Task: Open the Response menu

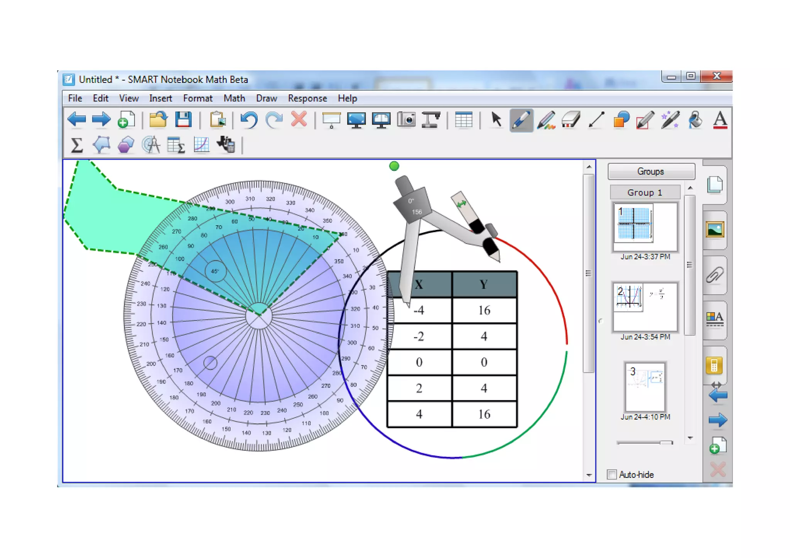Action: [x=307, y=98]
